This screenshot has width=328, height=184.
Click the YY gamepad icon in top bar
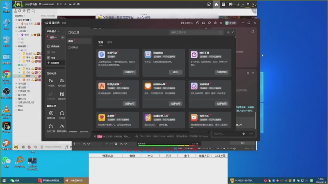[x=230, y=4]
